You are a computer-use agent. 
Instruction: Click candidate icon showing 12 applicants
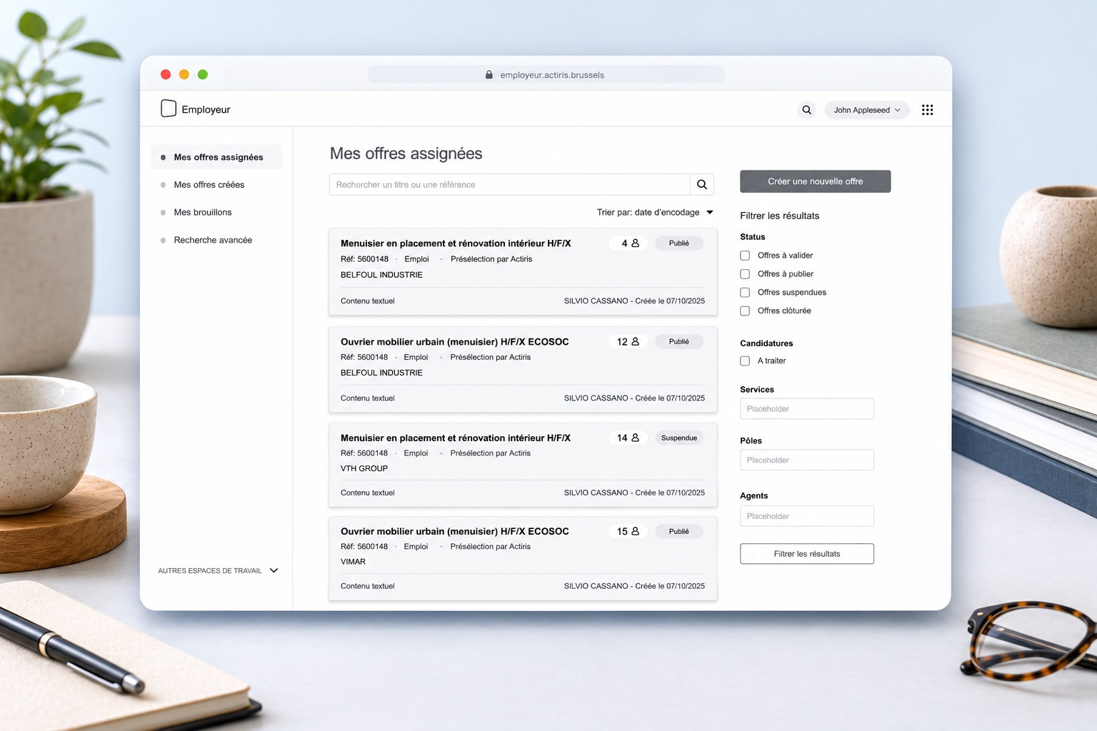635,342
